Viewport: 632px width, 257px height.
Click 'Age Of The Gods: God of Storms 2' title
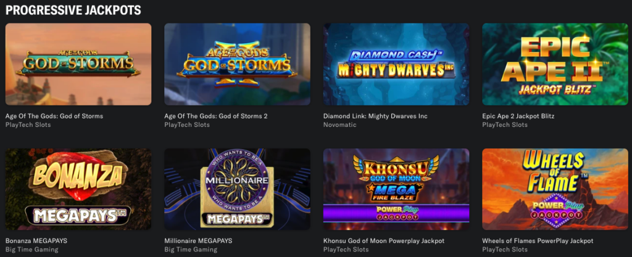216,116
